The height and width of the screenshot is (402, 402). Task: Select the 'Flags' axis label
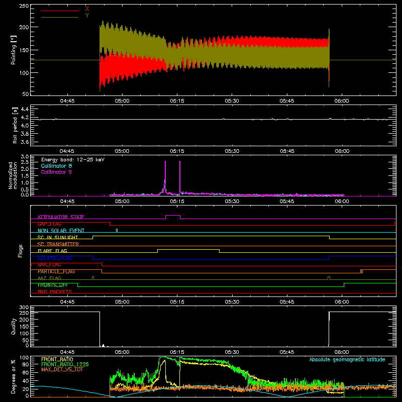point(20,251)
